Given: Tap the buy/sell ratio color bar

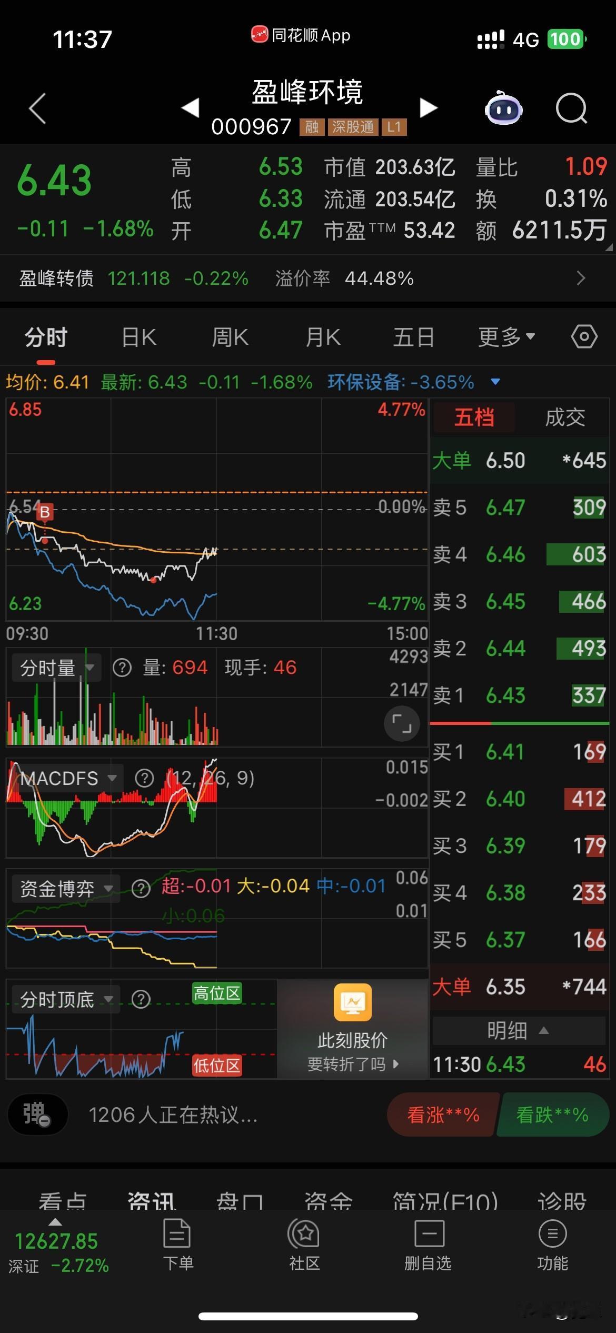Looking at the screenshot, I should coord(520,723).
